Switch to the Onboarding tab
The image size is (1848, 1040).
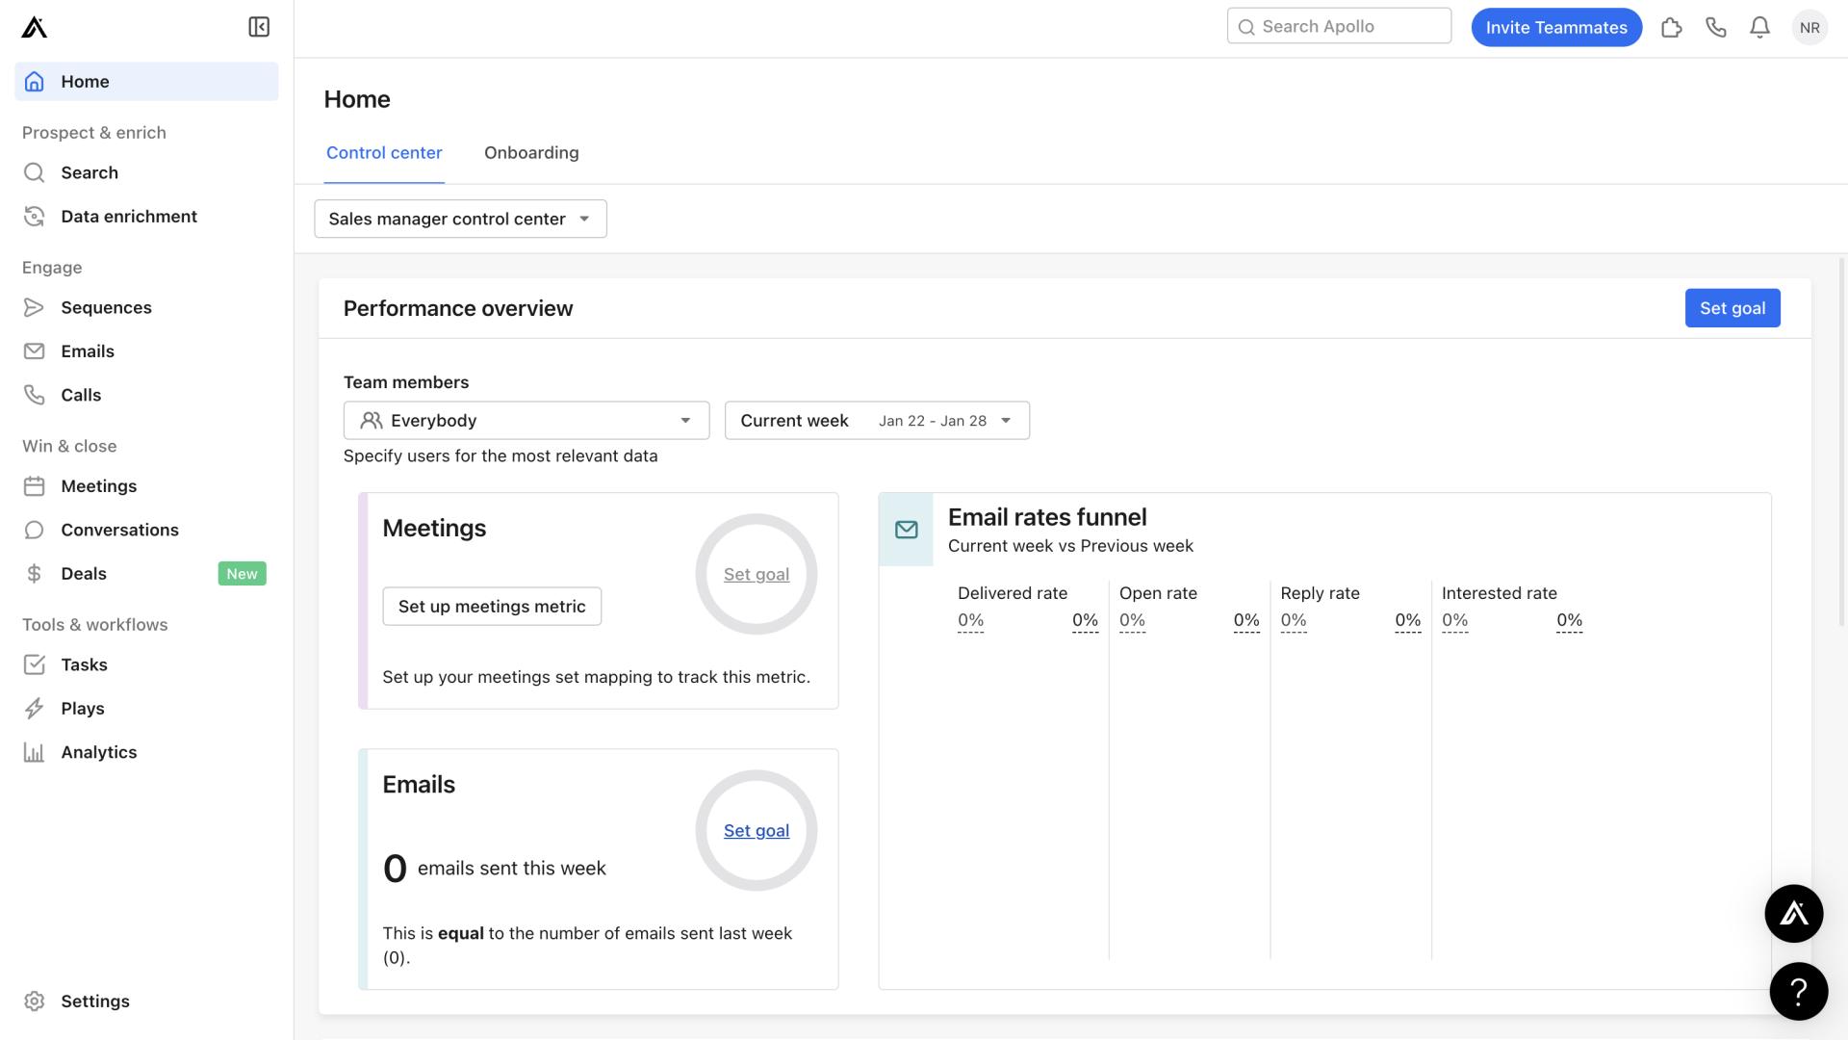pos(531,153)
